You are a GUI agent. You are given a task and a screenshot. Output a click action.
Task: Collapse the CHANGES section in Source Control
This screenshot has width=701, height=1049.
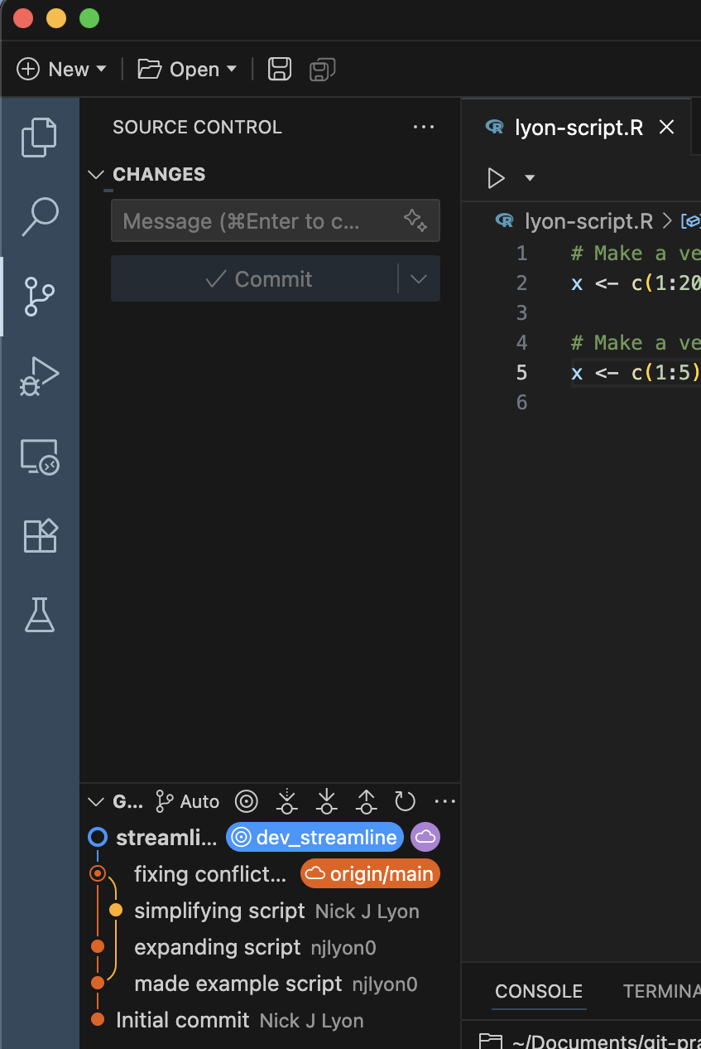[95, 174]
